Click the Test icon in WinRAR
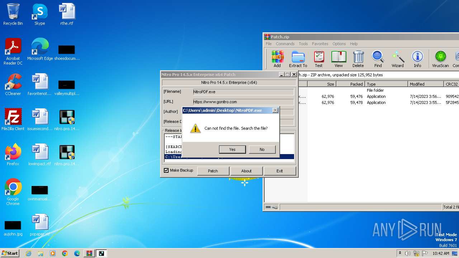Image resolution: width=459 pixels, height=258 pixels. click(319, 59)
